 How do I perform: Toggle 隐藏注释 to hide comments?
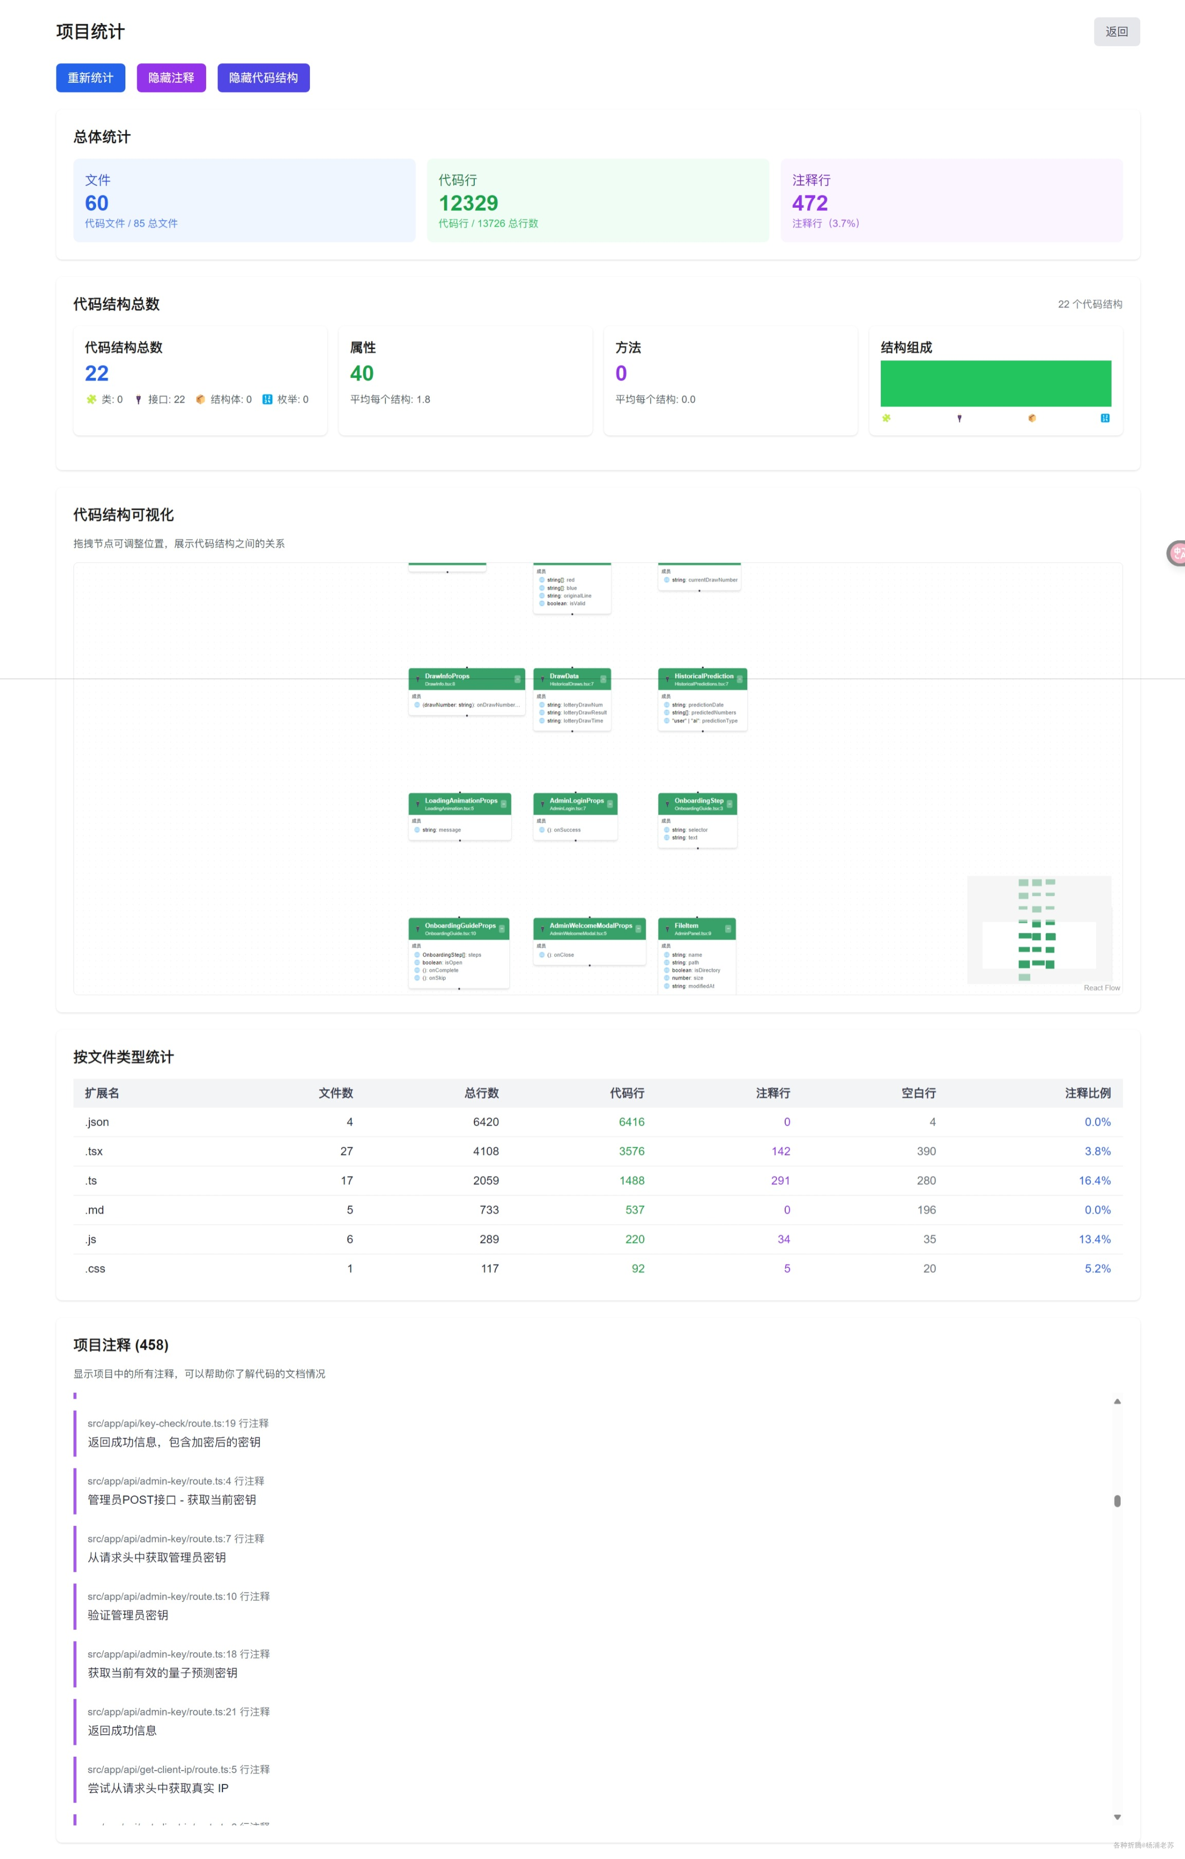[172, 78]
